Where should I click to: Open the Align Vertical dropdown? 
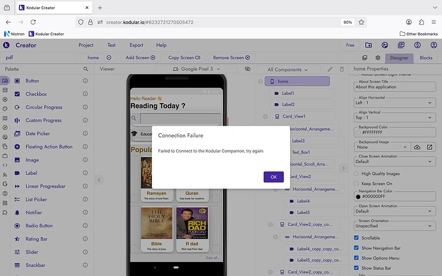coord(395,118)
